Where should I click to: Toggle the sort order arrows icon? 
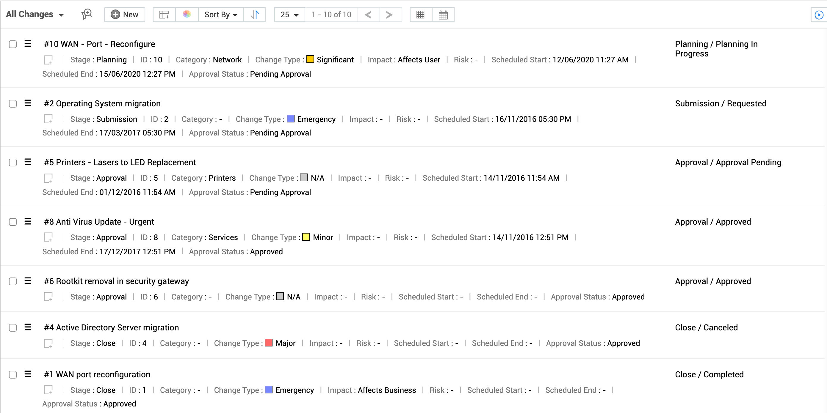pyautogui.click(x=255, y=15)
